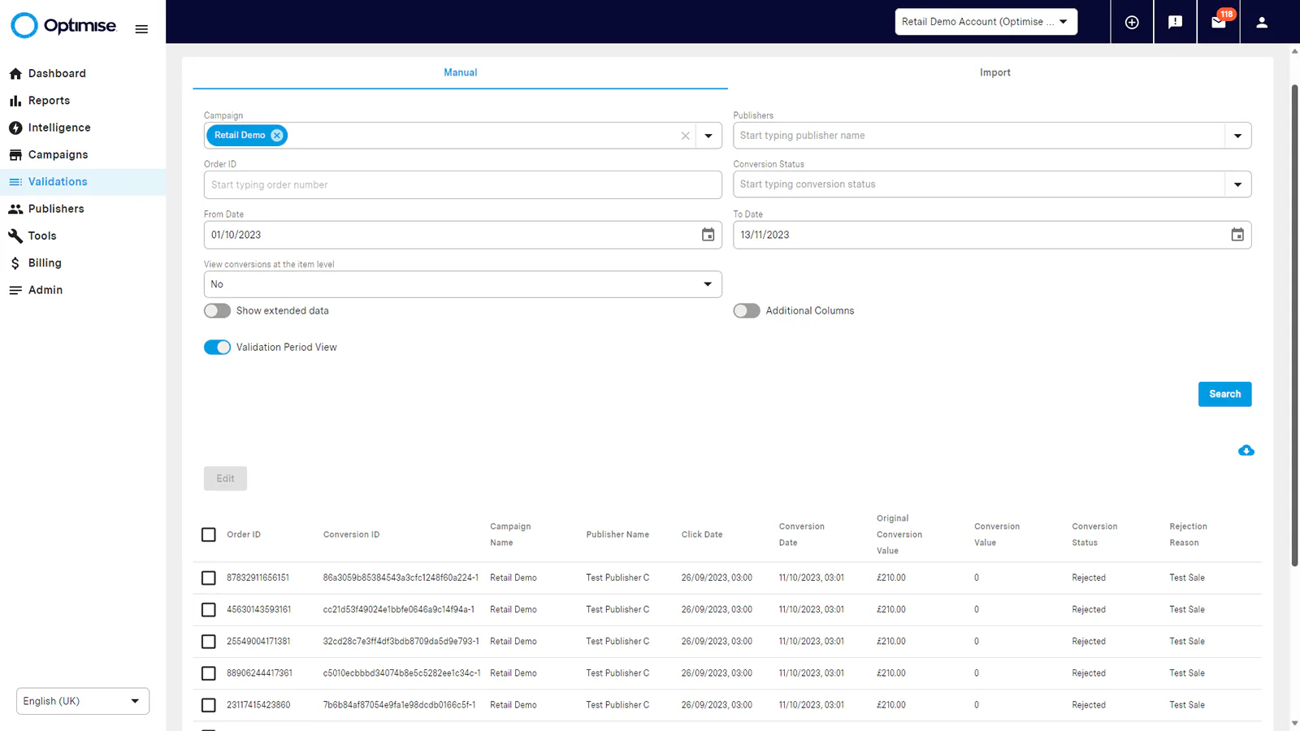Expand the Publishers dropdown arrow
The image size is (1300, 731).
tap(1237, 136)
